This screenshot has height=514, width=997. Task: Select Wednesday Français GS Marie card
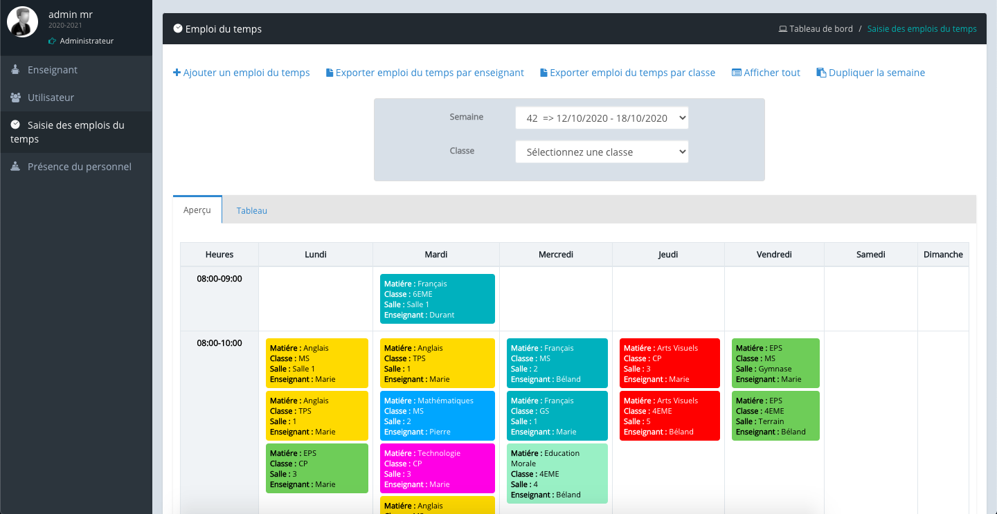coord(557,416)
